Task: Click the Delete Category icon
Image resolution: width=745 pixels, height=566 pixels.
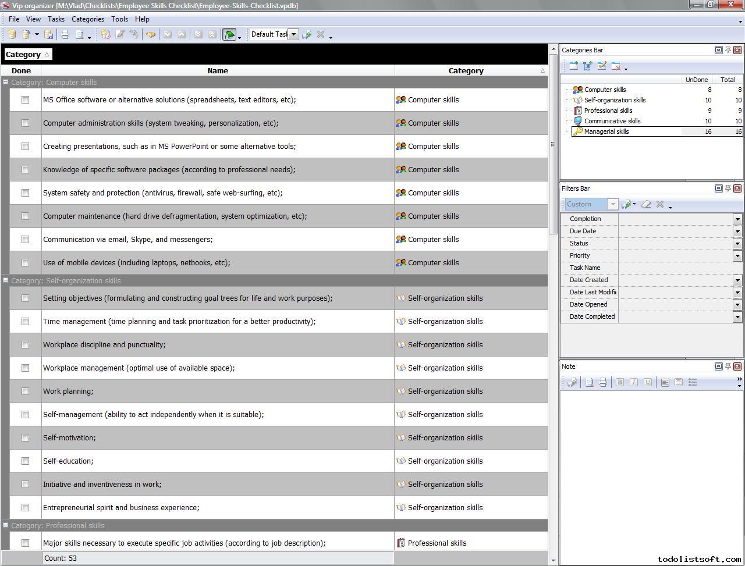Action: click(x=616, y=66)
